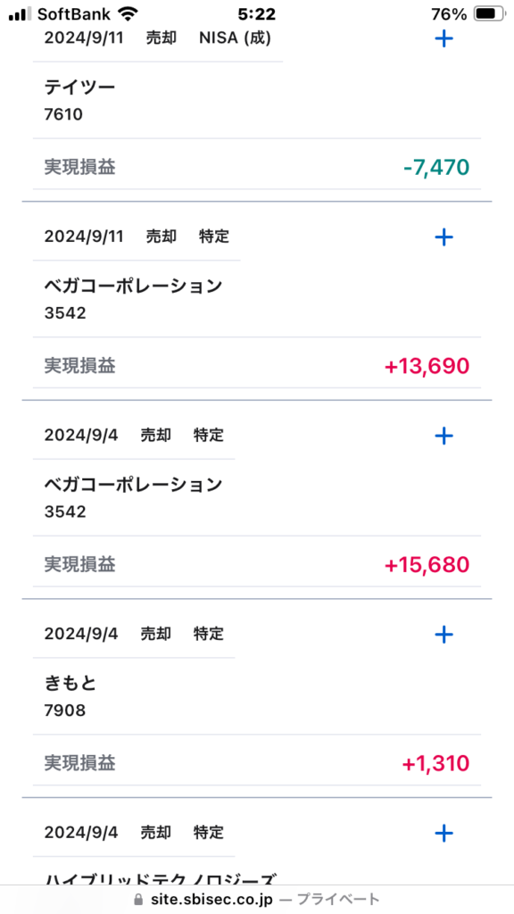Tap the cellular signal bars icon
This screenshot has width=514, height=914.
pos(21,14)
